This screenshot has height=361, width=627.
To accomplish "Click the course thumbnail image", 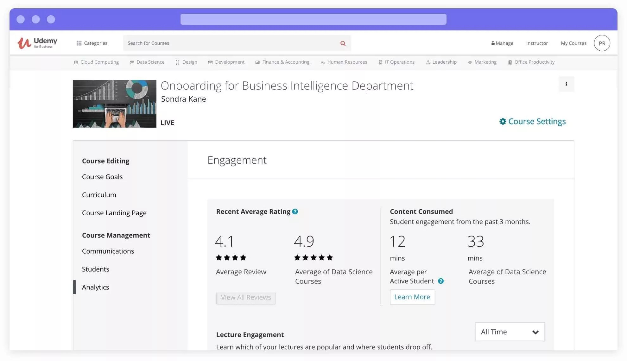I will [114, 104].
